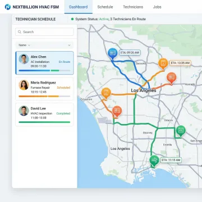Click the NextBillion logo icon

(8, 7)
